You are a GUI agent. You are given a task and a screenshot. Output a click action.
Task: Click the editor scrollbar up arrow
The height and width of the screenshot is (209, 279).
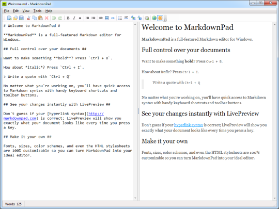(x=135, y=24)
